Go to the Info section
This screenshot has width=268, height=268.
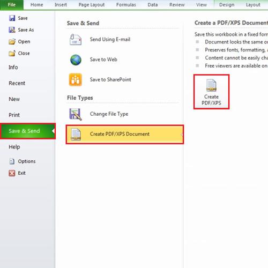[x=13, y=68]
